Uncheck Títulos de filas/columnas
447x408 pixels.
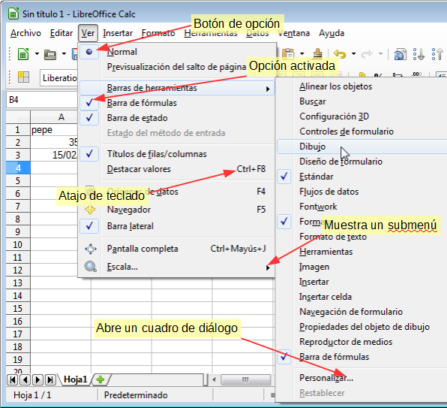click(x=89, y=154)
